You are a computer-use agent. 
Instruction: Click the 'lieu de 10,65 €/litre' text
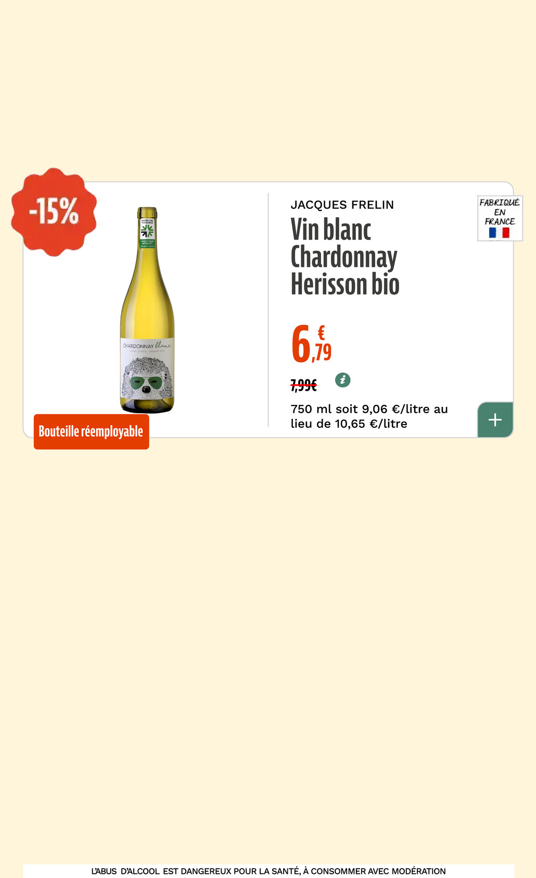pyautogui.click(x=349, y=424)
